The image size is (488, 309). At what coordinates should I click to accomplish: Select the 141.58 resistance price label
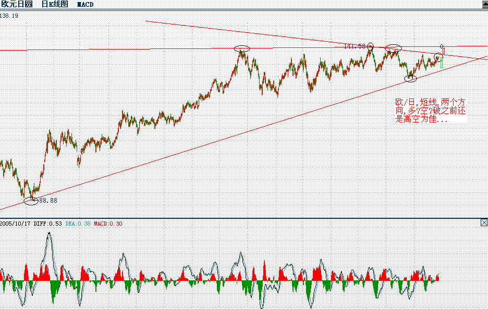click(x=354, y=45)
